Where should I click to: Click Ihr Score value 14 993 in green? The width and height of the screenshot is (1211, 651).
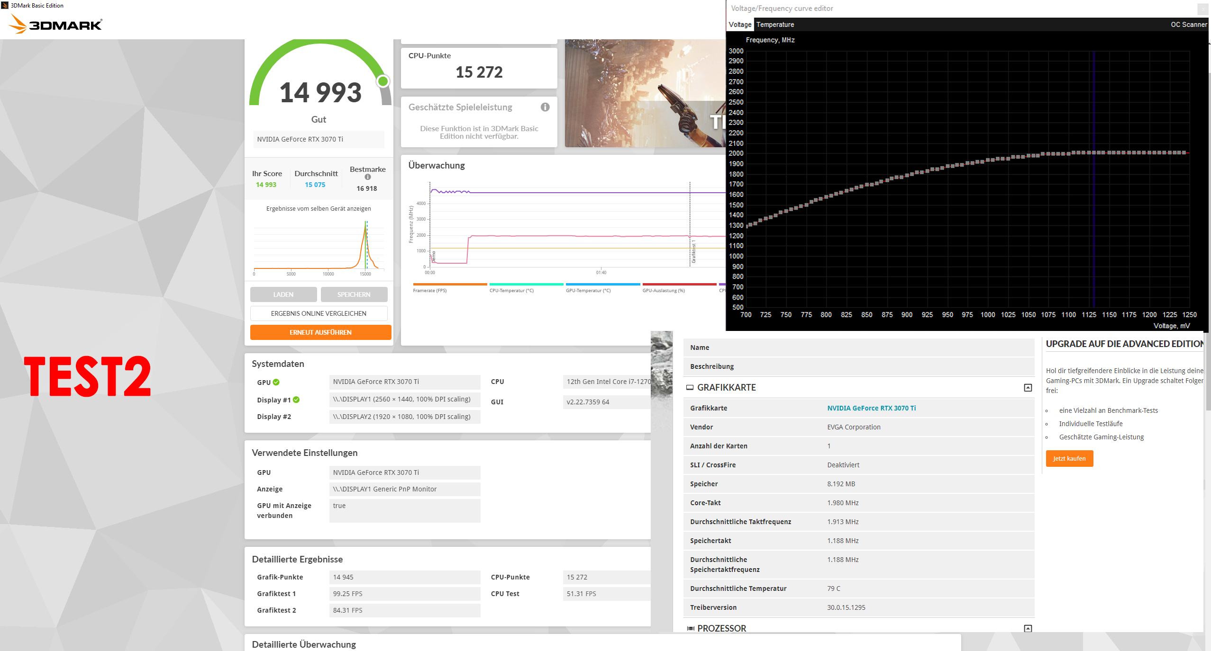click(x=266, y=185)
